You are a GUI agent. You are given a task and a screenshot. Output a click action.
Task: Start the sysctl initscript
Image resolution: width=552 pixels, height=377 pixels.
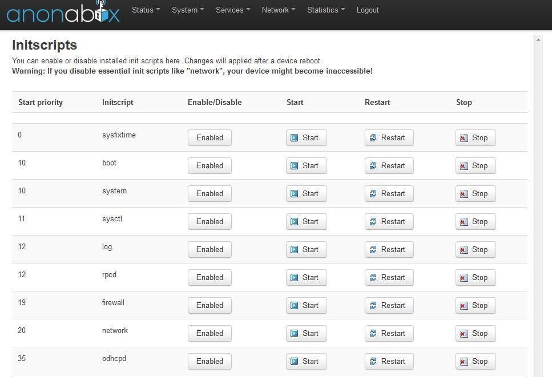(306, 221)
